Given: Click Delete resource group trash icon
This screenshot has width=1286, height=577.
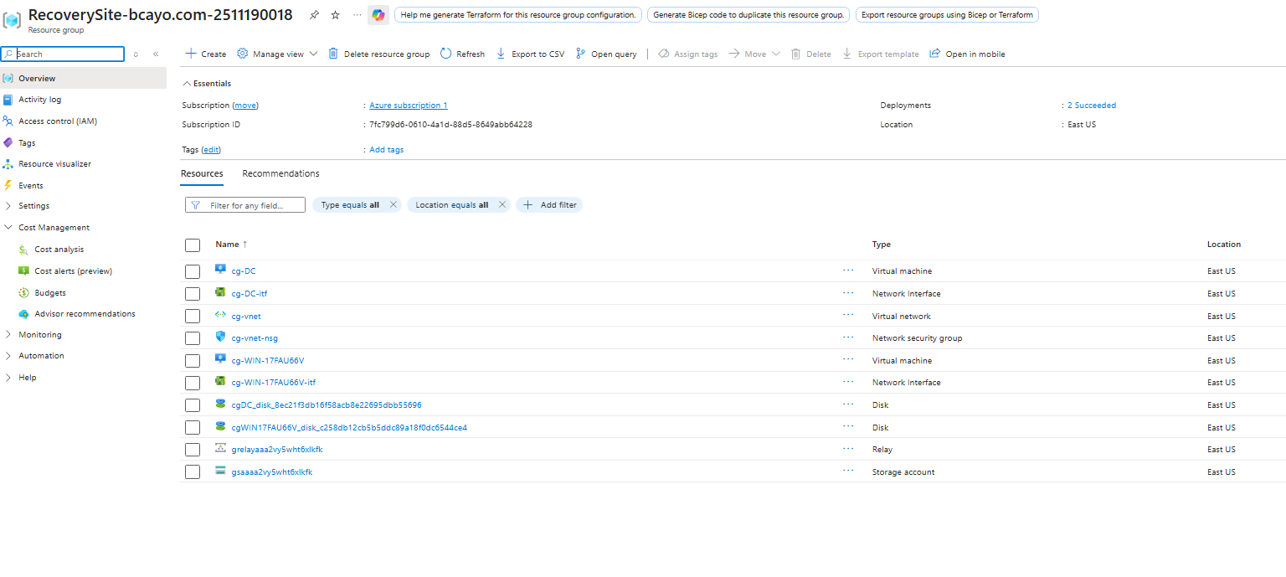Looking at the screenshot, I should (x=333, y=54).
